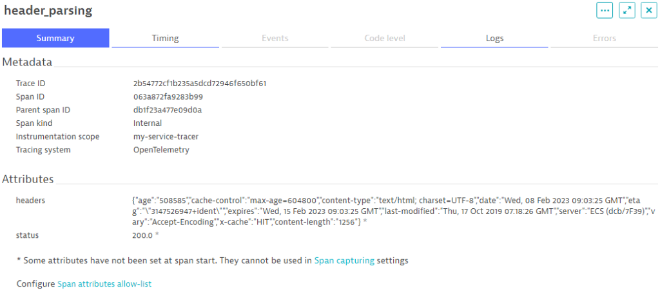
Task: Open the Errors tab
Action: click(605, 38)
